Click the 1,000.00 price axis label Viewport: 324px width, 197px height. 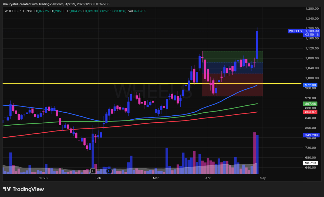[x=312, y=78]
